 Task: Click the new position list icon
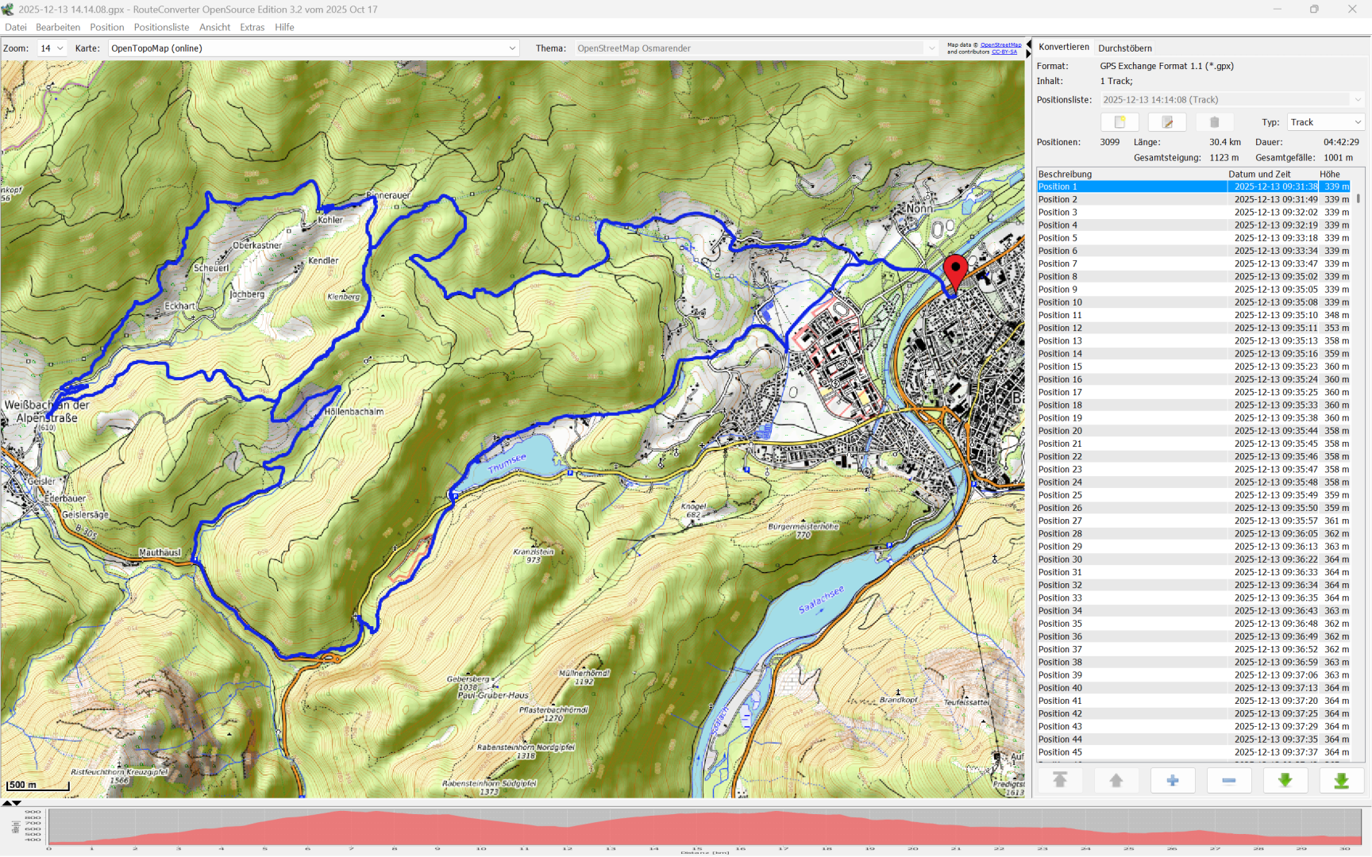point(1120,122)
